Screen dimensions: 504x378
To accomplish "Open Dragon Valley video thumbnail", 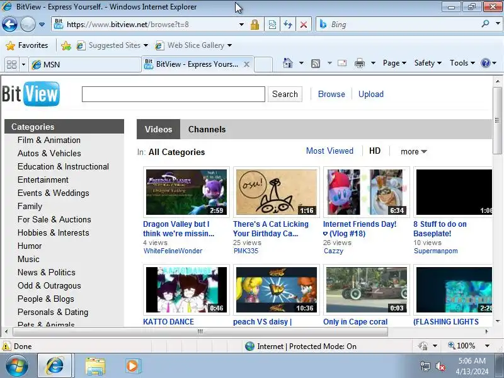I will coord(186,192).
